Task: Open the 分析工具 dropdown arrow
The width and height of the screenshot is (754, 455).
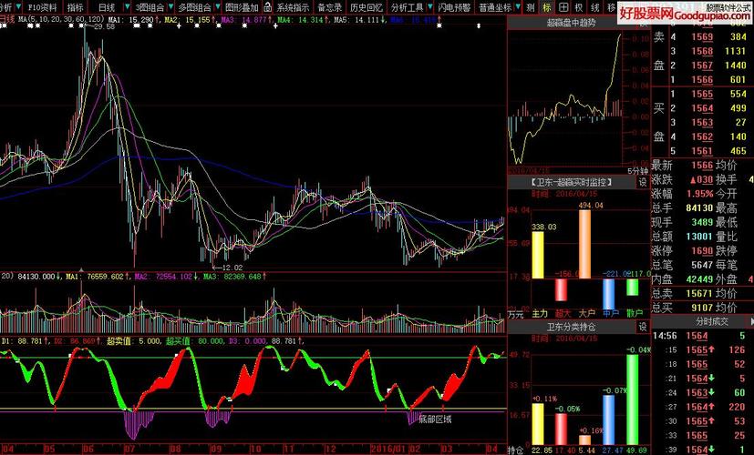Action: (x=430, y=7)
